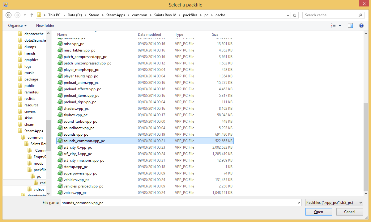Navigate to common breadcrumb

[139, 15]
